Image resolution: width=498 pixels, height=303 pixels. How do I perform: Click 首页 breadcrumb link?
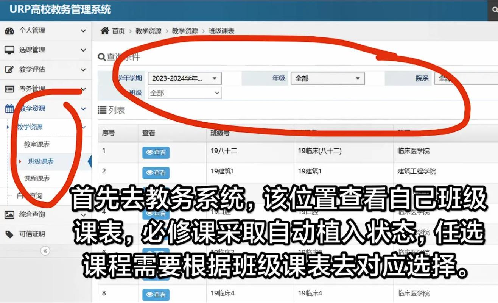pos(118,31)
